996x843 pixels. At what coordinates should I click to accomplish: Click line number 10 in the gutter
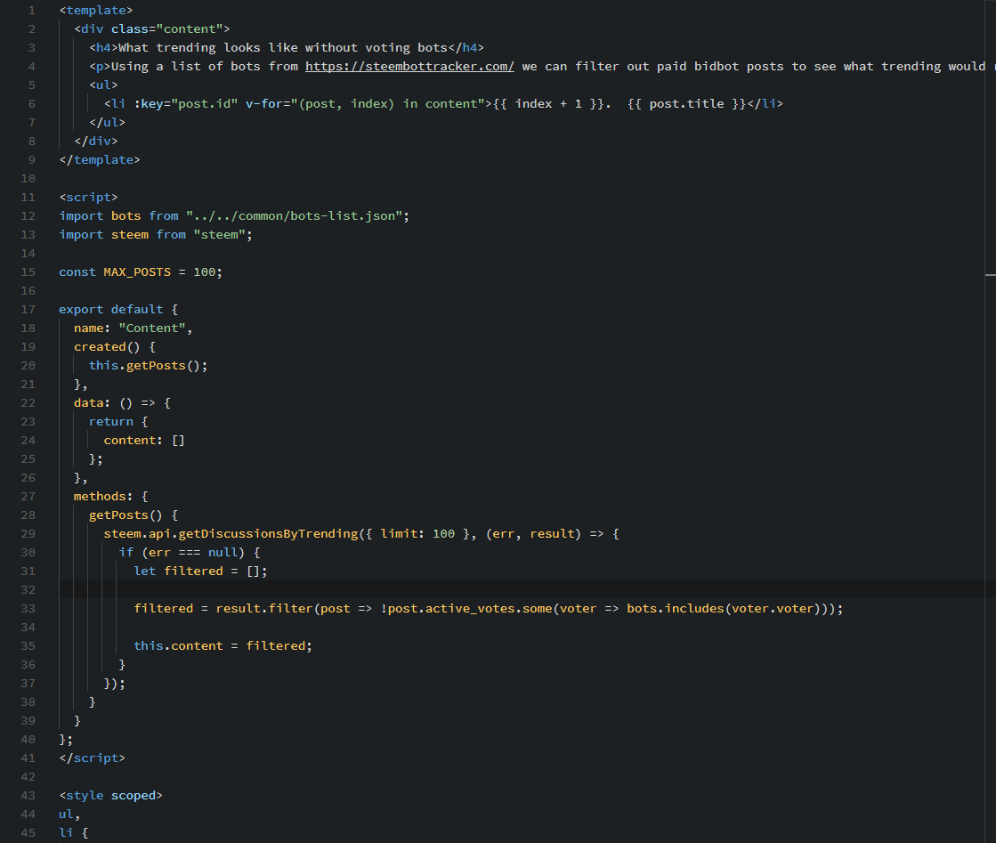point(28,179)
